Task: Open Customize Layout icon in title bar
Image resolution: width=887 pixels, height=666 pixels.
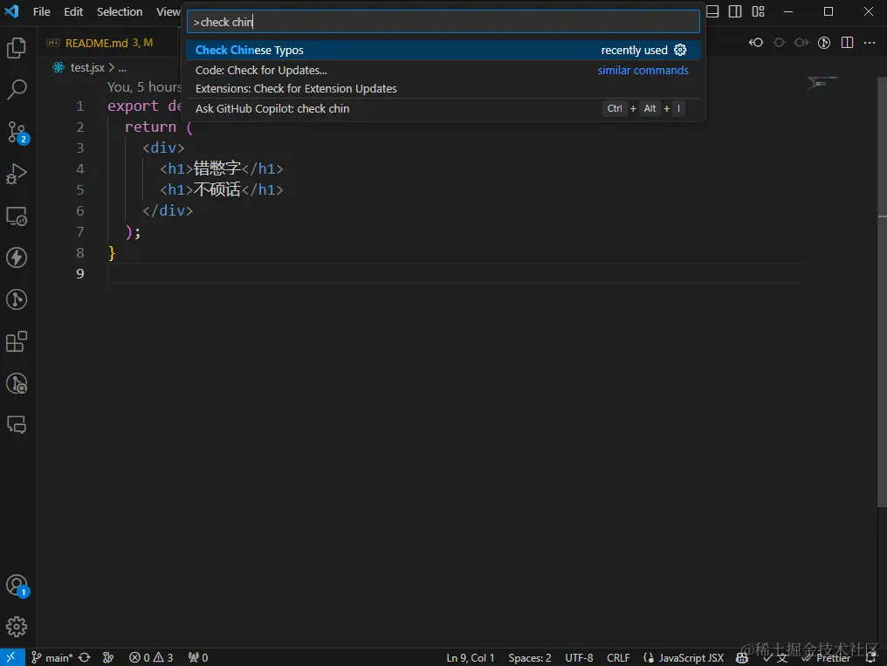Action: tap(758, 11)
